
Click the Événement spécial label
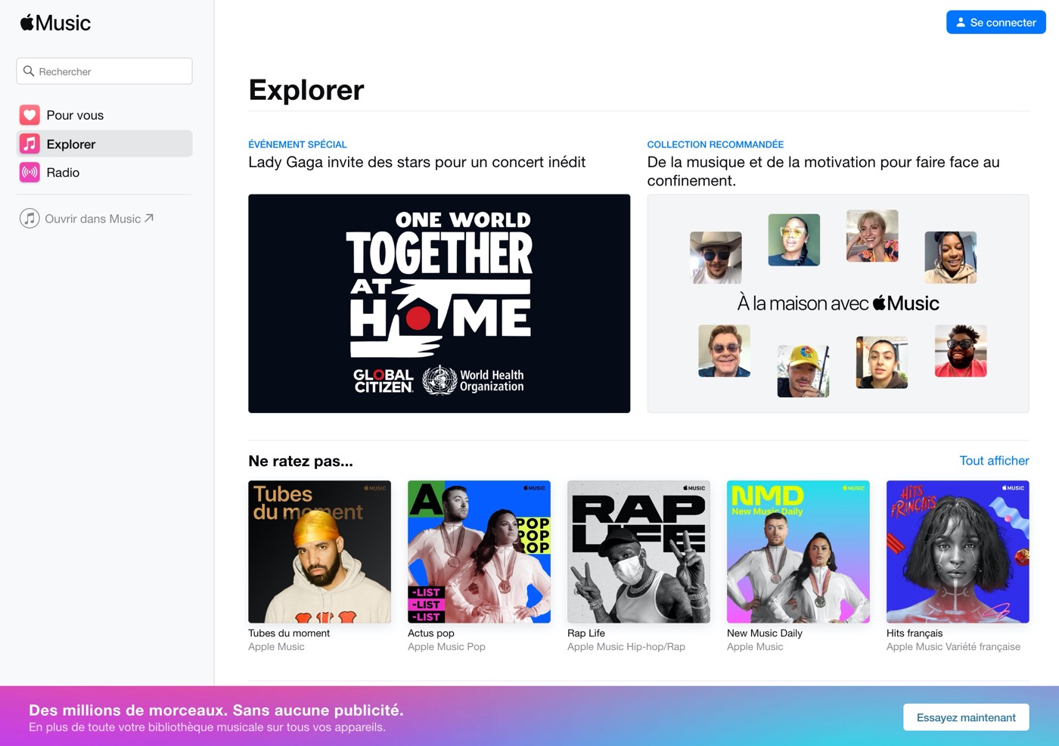coord(297,145)
